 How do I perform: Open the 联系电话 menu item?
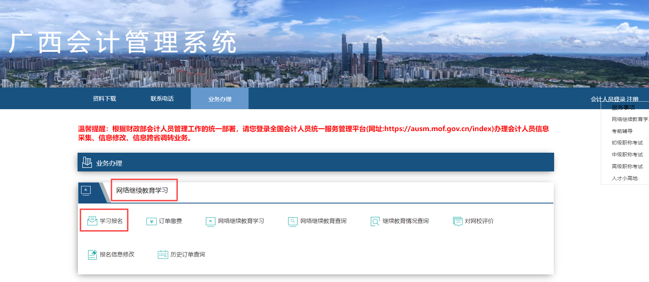[x=162, y=99]
